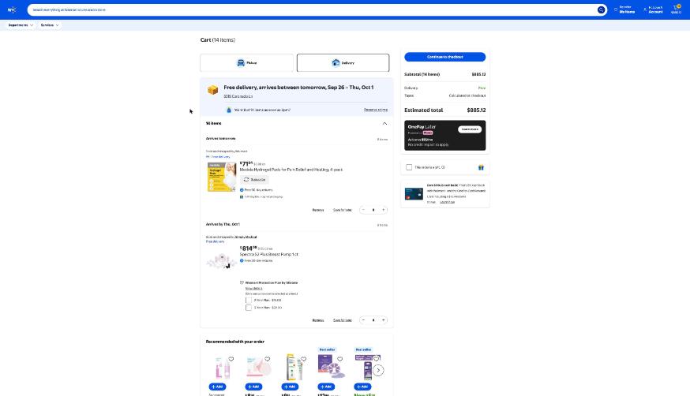Select the 2-Year protection plan checkbox
The height and width of the screenshot is (396, 690).
click(x=249, y=301)
